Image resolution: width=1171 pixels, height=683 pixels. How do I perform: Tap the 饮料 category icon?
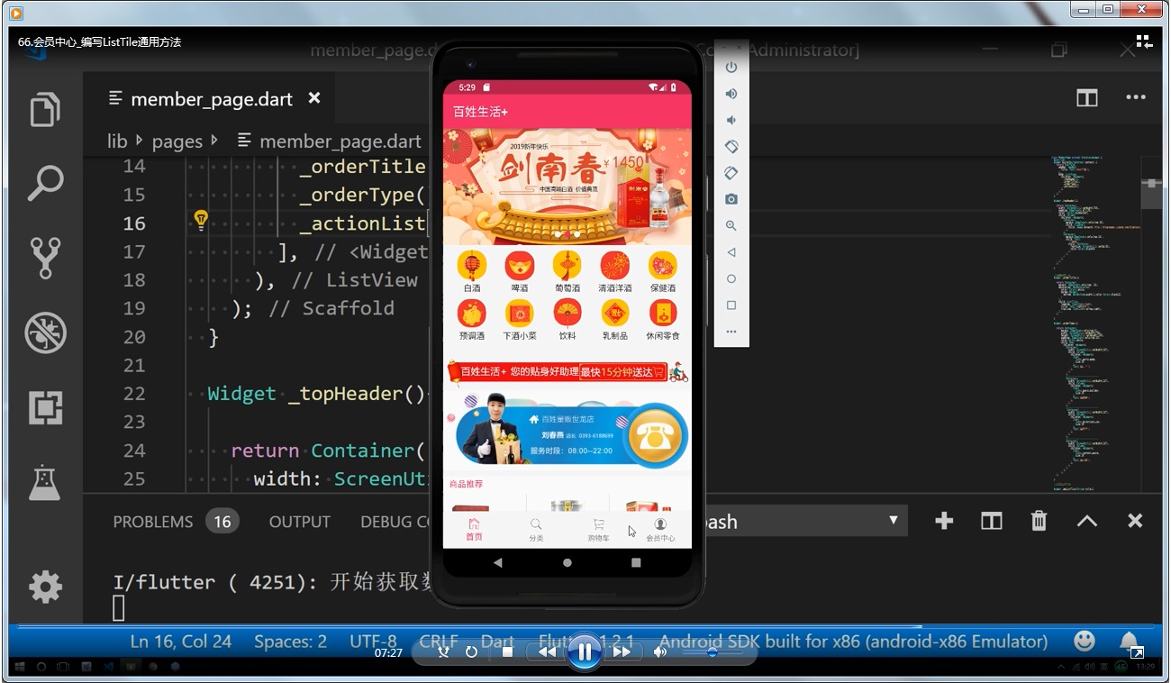click(x=567, y=314)
